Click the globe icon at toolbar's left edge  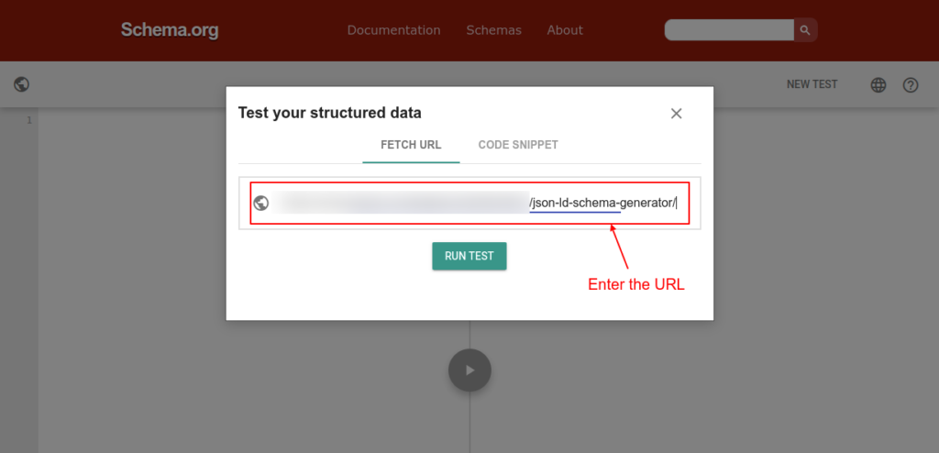(x=22, y=84)
